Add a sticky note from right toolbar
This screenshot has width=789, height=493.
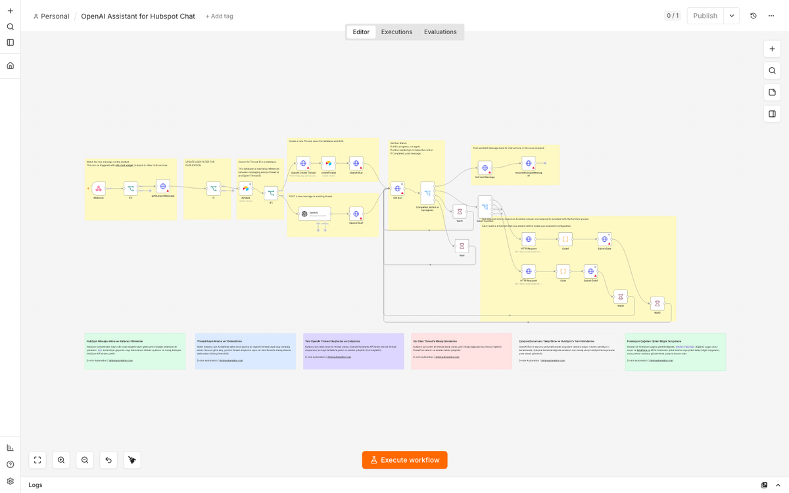[x=772, y=92]
